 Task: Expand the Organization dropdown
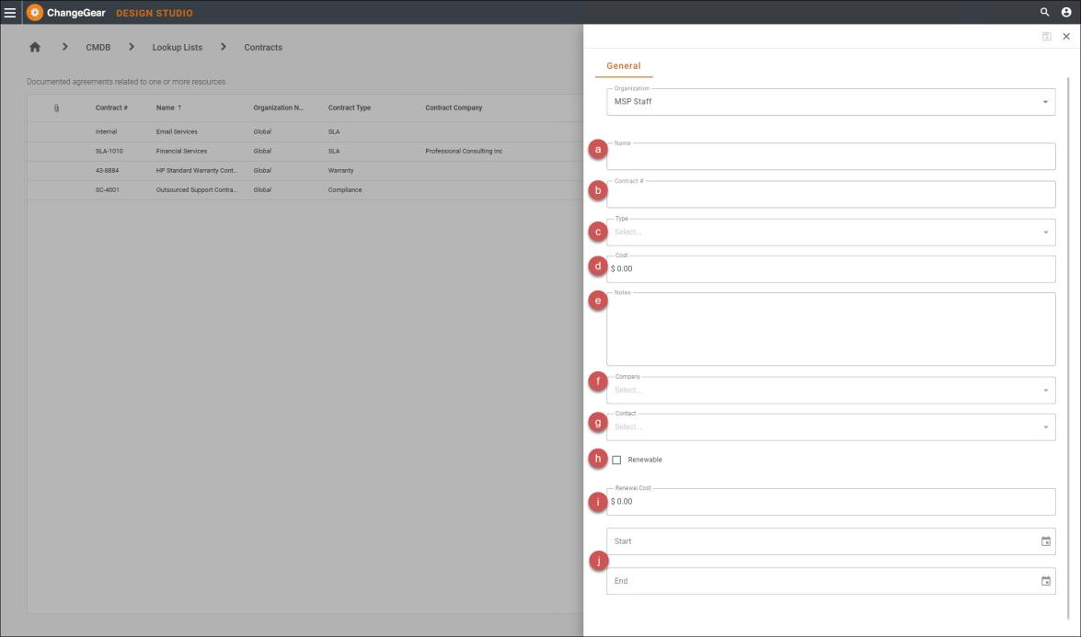tap(1045, 102)
